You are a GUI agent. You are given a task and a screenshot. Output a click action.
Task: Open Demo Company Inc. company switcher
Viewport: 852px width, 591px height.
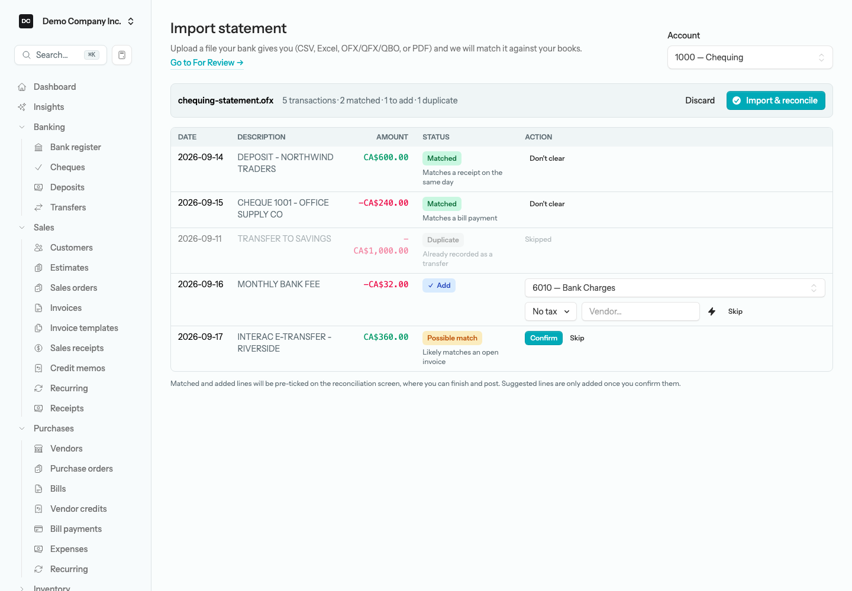76,21
